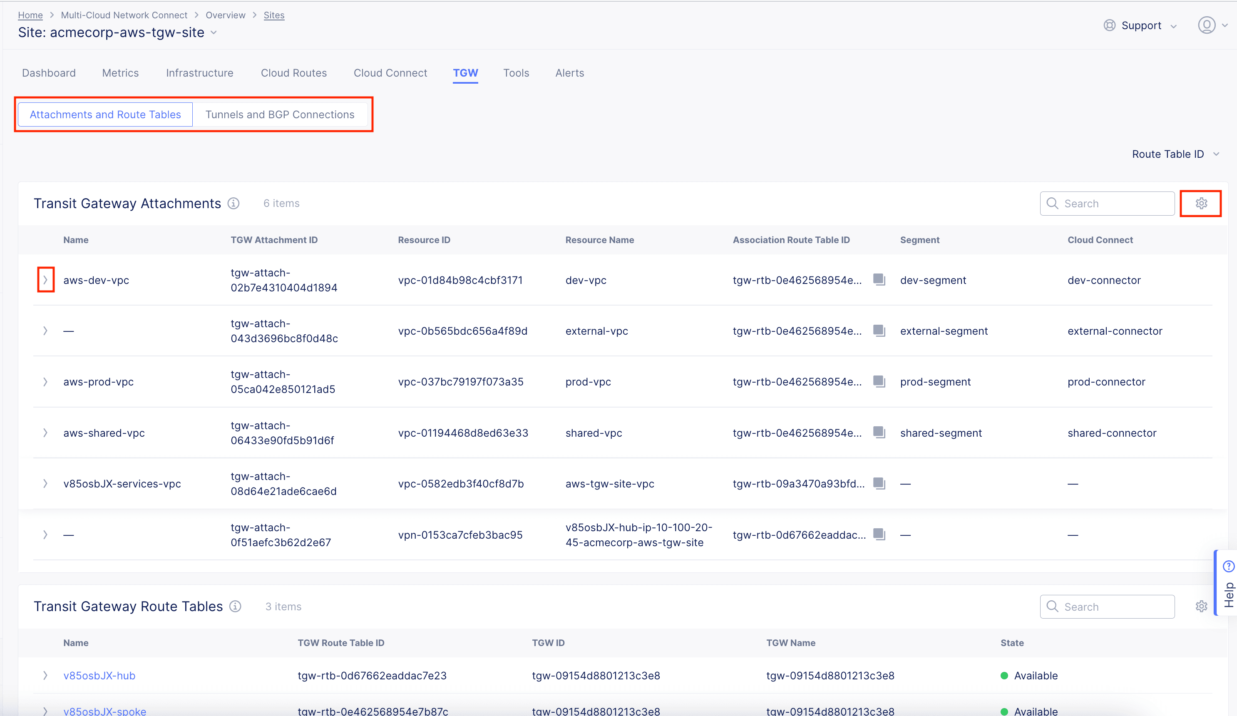Switch to the Cloud Routes tab
The image size is (1237, 716).
pyautogui.click(x=293, y=73)
